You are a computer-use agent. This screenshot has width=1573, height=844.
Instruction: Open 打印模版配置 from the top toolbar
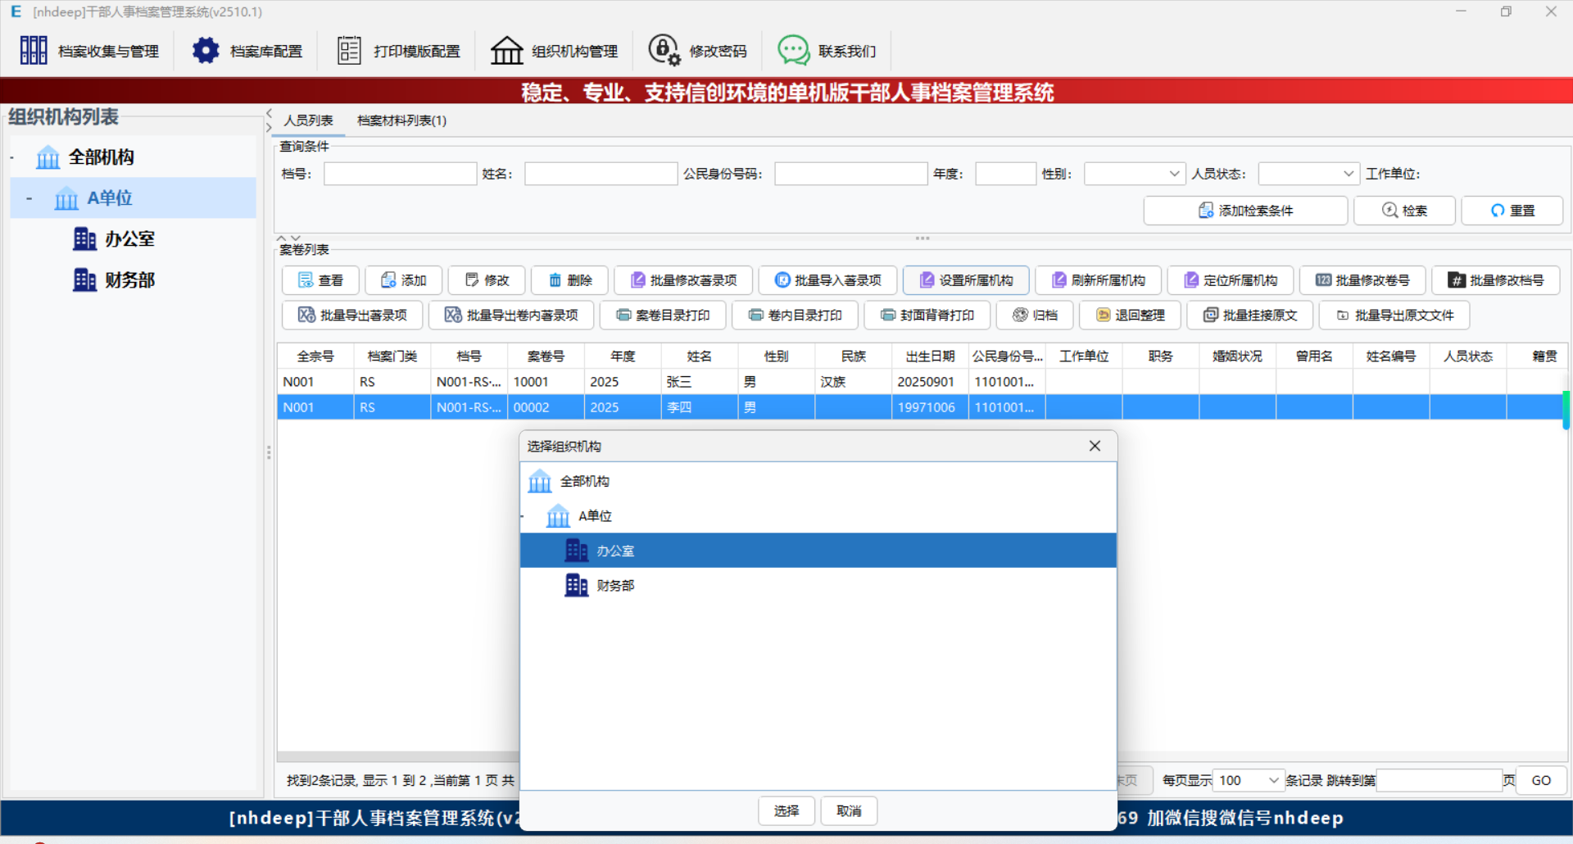click(x=397, y=49)
